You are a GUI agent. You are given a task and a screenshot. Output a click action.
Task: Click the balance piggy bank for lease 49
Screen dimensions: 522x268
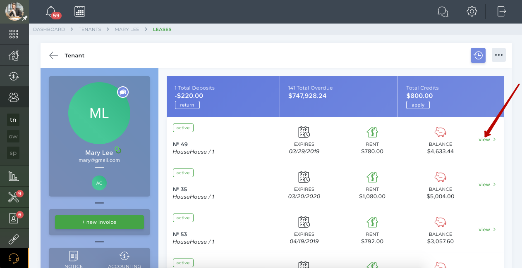pos(441,132)
